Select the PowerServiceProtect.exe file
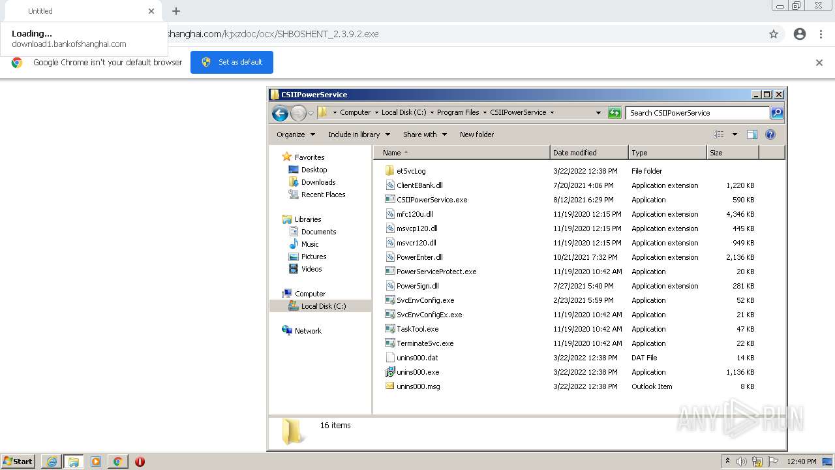The height and width of the screenshot is (470, 835). pos(431,272)
